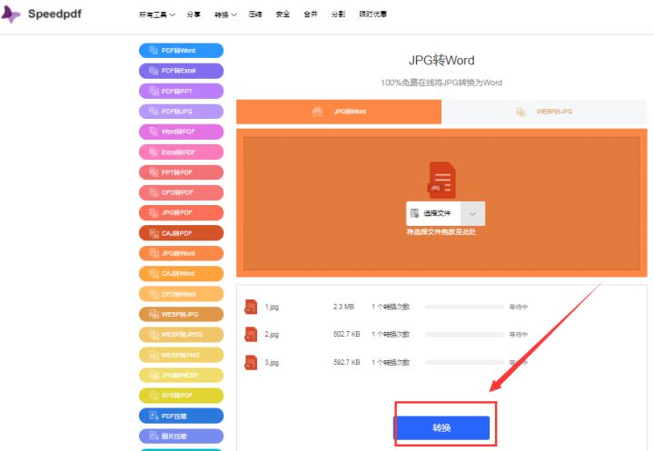Click 1 个转换次数 in the 1.jpg row

[391, 307]
